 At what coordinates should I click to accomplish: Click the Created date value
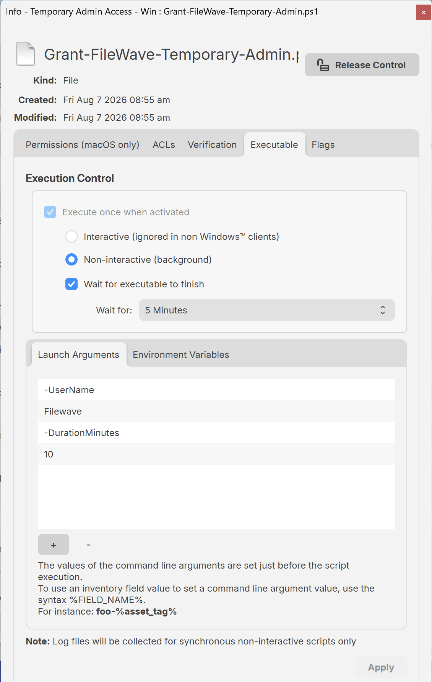(117, 100)
